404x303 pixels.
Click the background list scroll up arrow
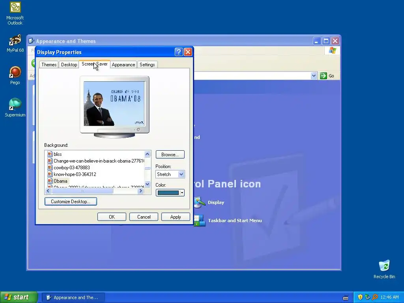point(148,154)
